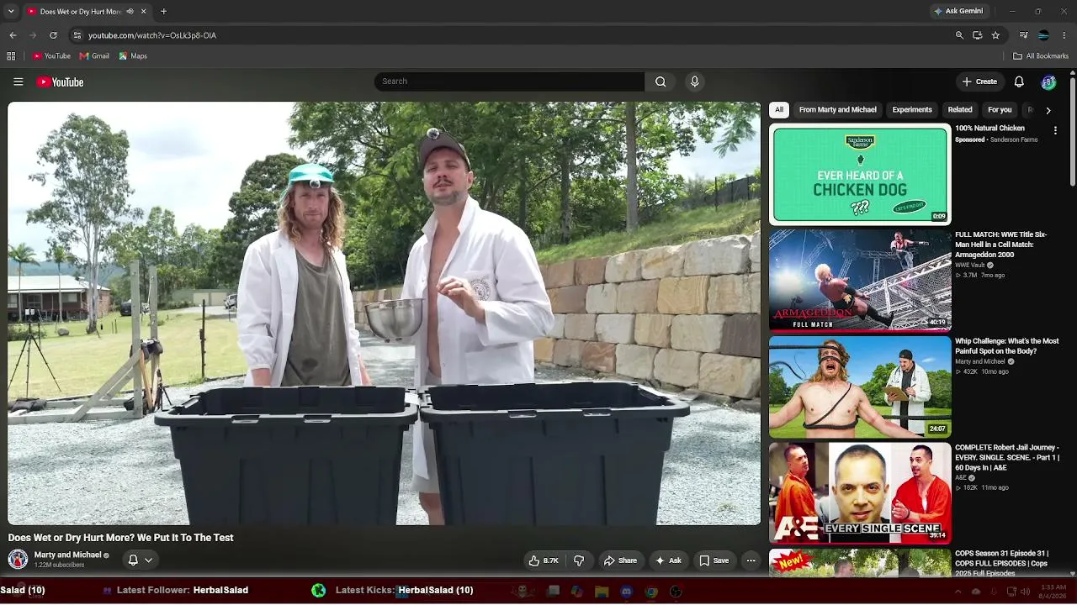Click the Ask button
Image resolution: width=1077 pixels, height=605 pixels.
(x=668, y=560)
